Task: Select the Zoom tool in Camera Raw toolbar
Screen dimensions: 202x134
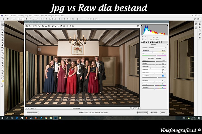Action: click(27, 26)
